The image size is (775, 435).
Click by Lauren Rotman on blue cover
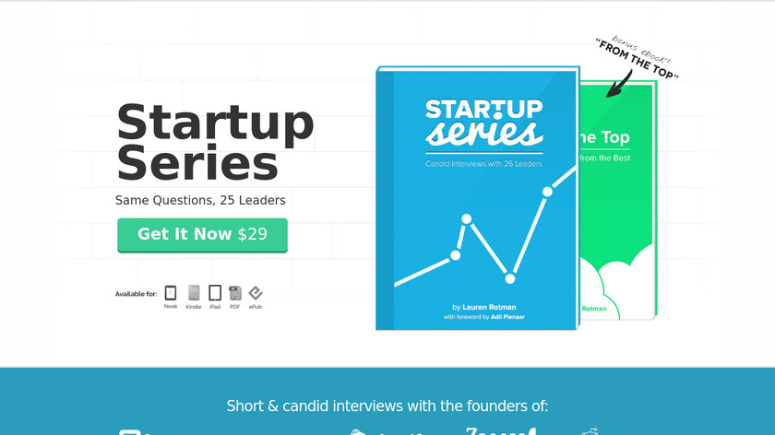(483, 307)
